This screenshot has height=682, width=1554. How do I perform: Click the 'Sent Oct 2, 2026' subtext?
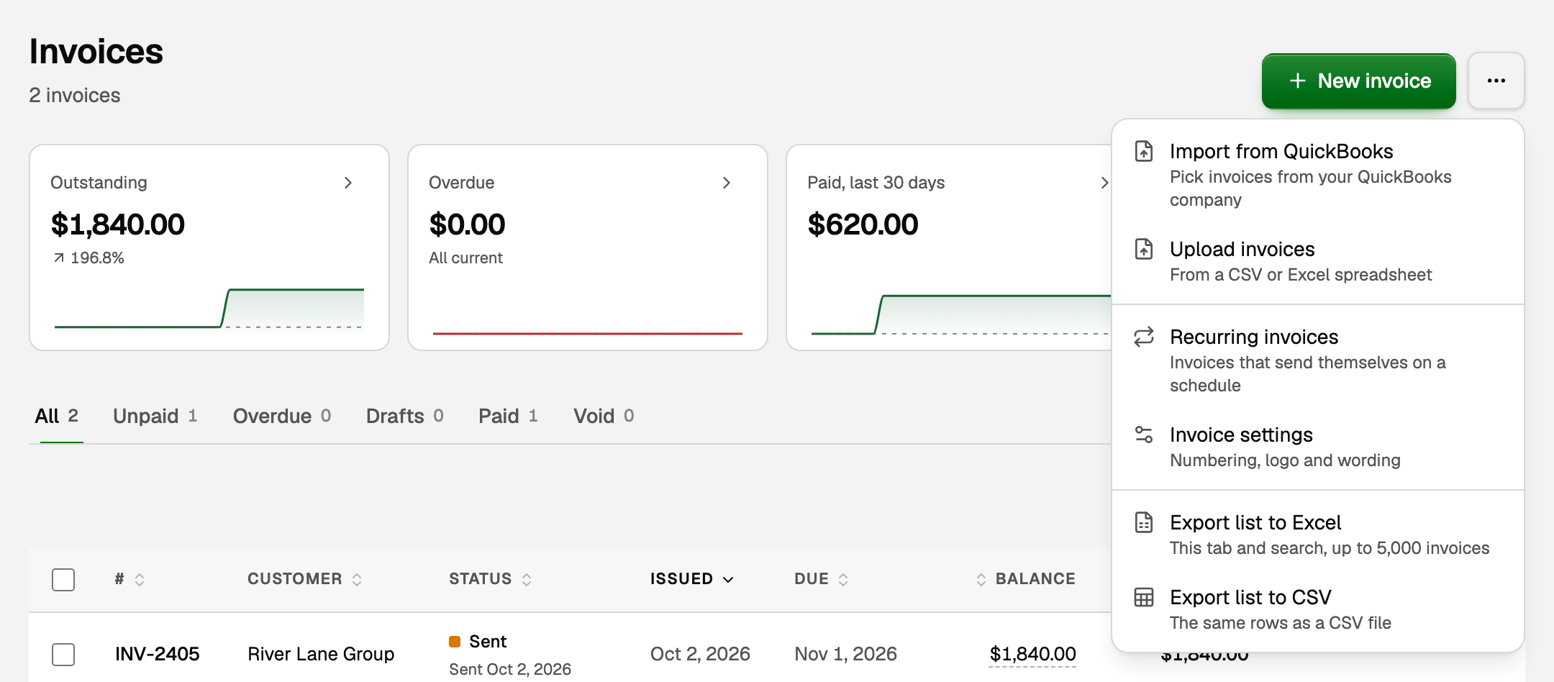(510, 669)
